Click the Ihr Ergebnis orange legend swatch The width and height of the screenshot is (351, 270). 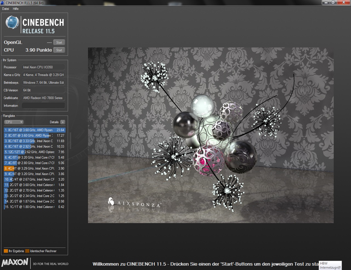coord(6,251)
